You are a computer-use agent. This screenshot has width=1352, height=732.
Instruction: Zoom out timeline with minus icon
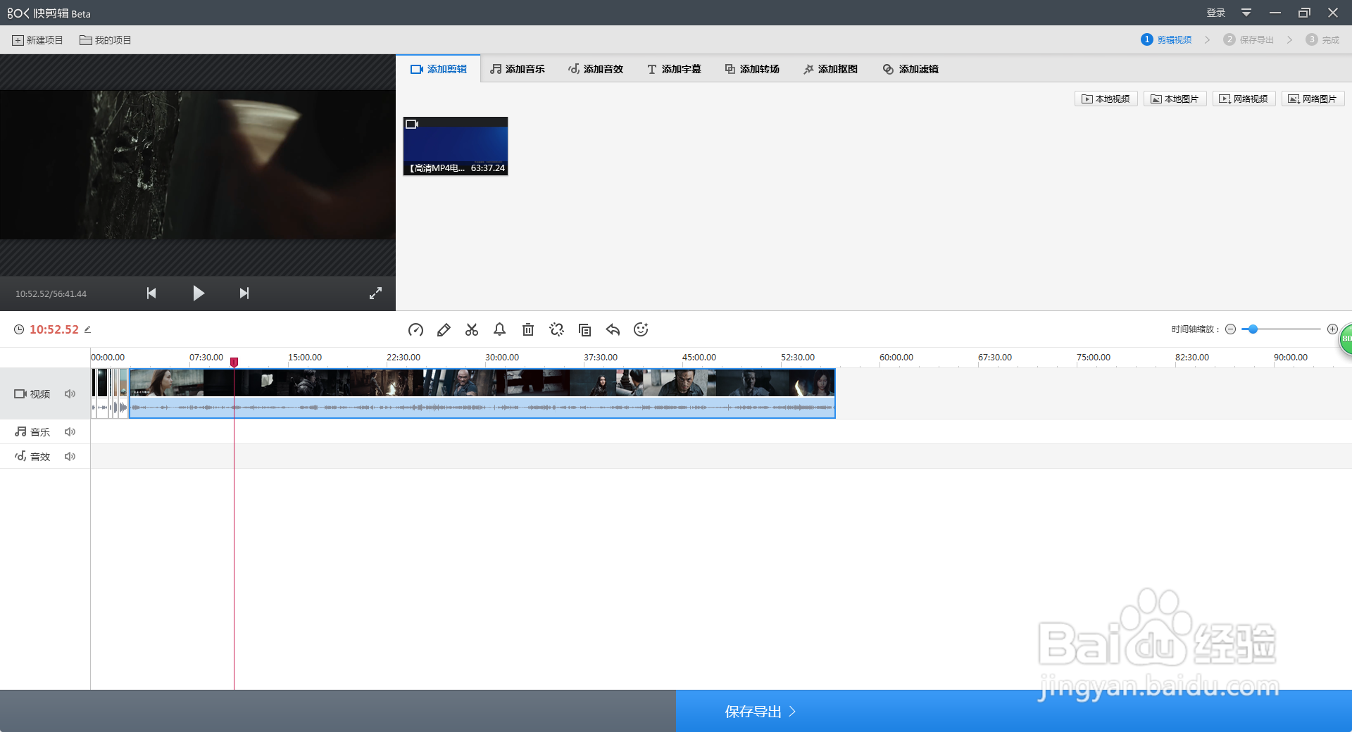(1230, 329)
